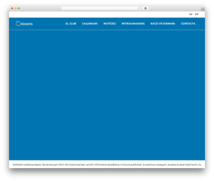Close the browser window with red button
Viewport: 214px width, 181px height.
coord(12,8)
